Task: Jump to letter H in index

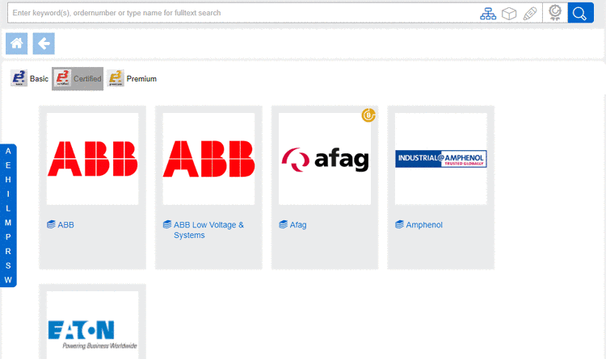Action: 8,180
